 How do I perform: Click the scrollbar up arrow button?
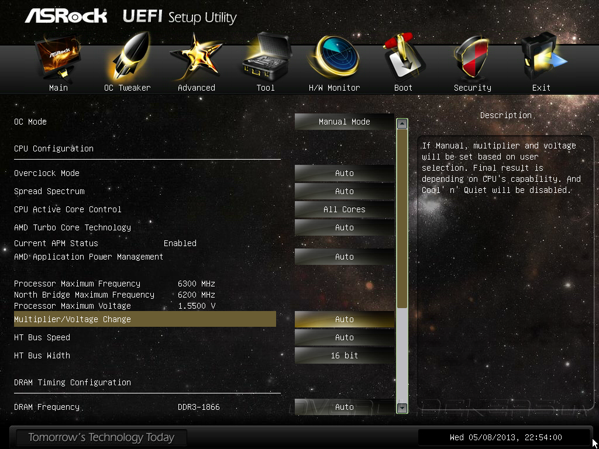[402, 124]
